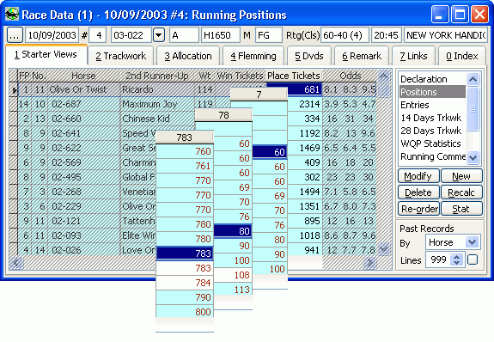Select Running Comments view

[x=432, y=156]
